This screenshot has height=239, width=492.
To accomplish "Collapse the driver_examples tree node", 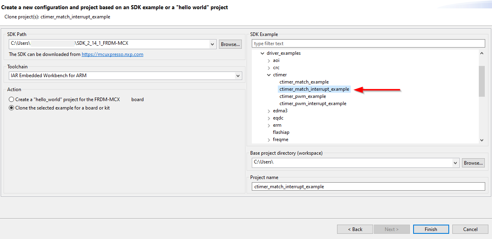I will click(262, 53).
